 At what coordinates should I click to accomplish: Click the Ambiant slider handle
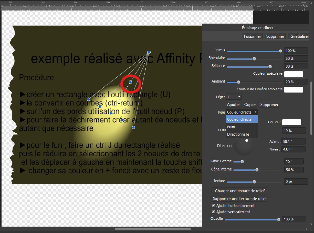(x=238, y=82)
